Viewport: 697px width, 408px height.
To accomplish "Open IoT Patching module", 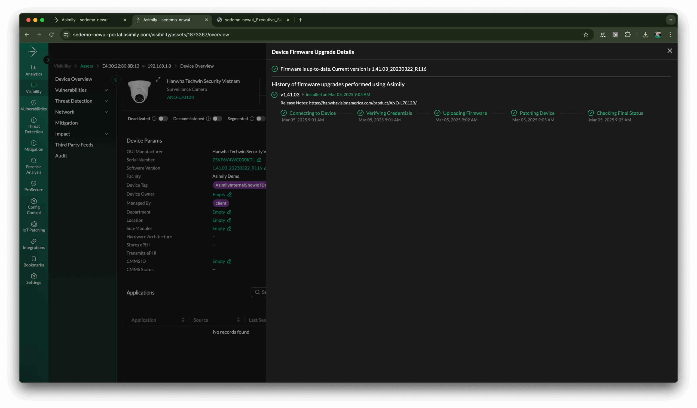I will (34, 227).
